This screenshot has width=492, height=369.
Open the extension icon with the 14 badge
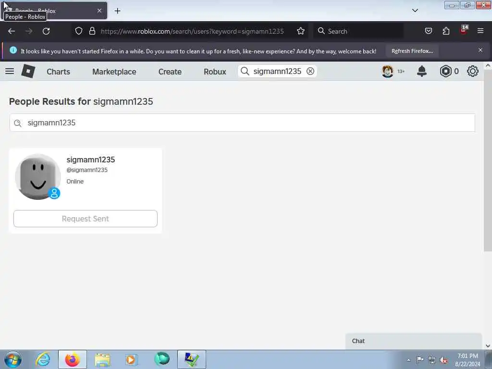(x=464, y=31)
